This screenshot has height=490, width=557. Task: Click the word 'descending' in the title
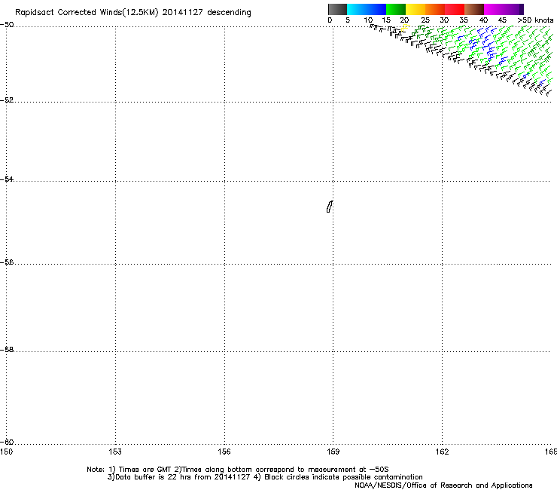coord(229,13)
